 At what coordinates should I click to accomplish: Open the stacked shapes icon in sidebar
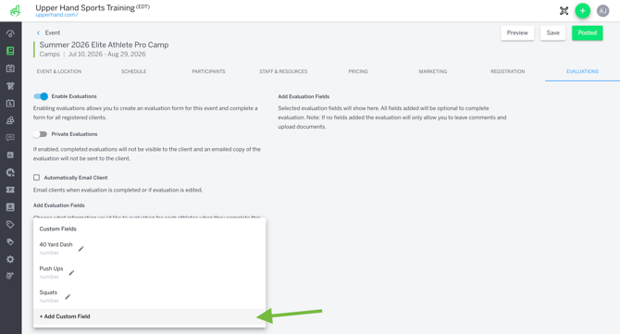pyautogui.click(x=11, y=120)
